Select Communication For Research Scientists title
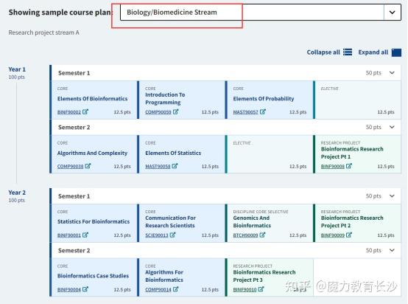 tap(170, 221)
